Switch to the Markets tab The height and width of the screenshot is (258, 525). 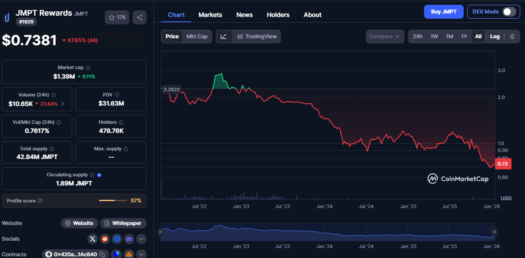click(210, 15)
